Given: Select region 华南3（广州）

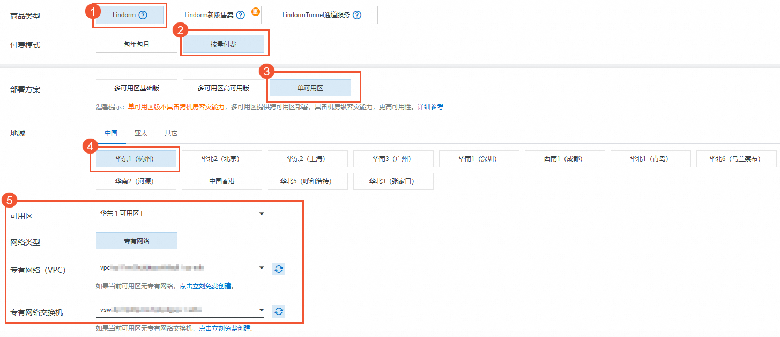Looking at the screenshot, I should [x=393, y=159].
